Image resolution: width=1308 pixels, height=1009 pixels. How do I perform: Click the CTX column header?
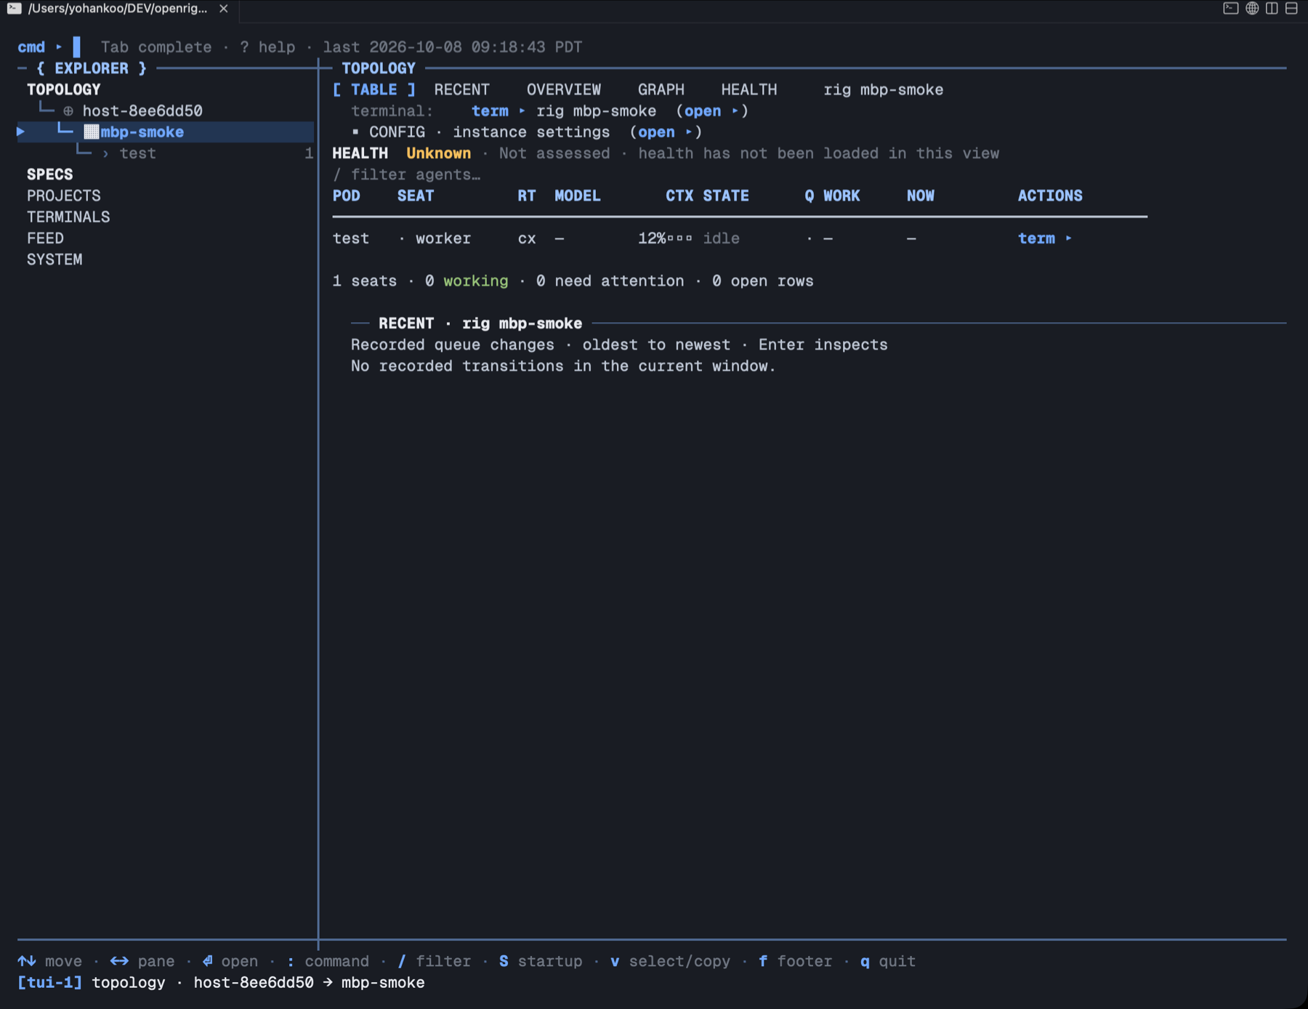click(679, 196)
